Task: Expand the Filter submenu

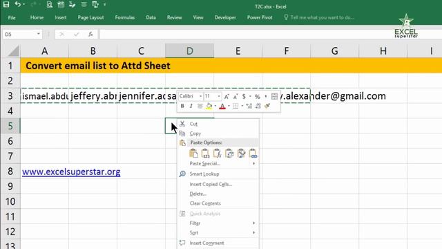Action: [x=218, y=223]
